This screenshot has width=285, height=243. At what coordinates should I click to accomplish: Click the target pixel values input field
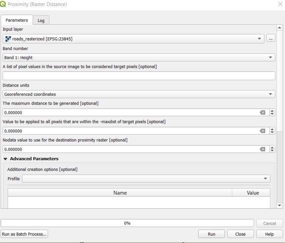tap(139, 76)
